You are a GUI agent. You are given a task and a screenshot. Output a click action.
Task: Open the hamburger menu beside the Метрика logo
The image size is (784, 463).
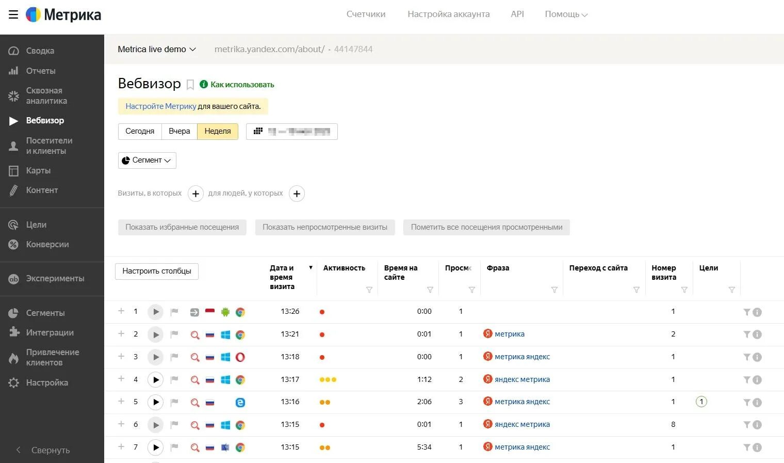[13, 14]
